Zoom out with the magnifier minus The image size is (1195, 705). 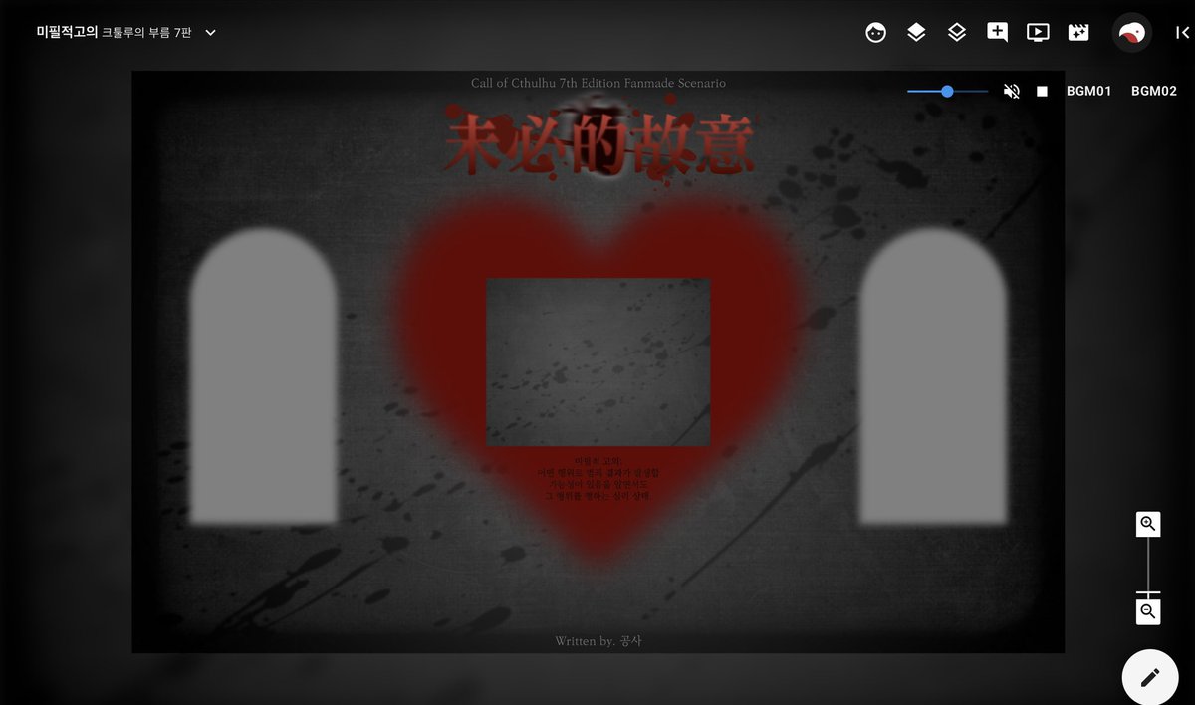(x=1148, y=611)
